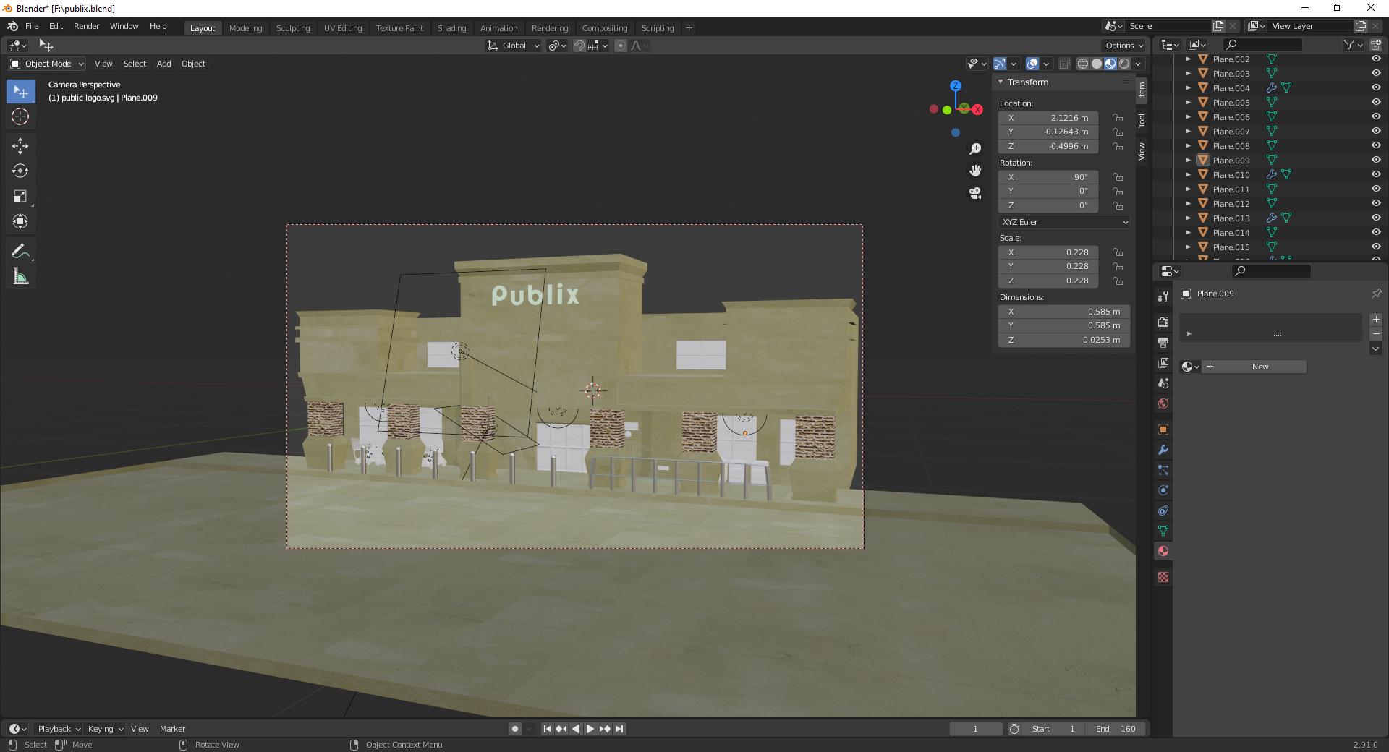Jump to the end frame
This screenshot has height=752, width=1389.
click(619, 729)
